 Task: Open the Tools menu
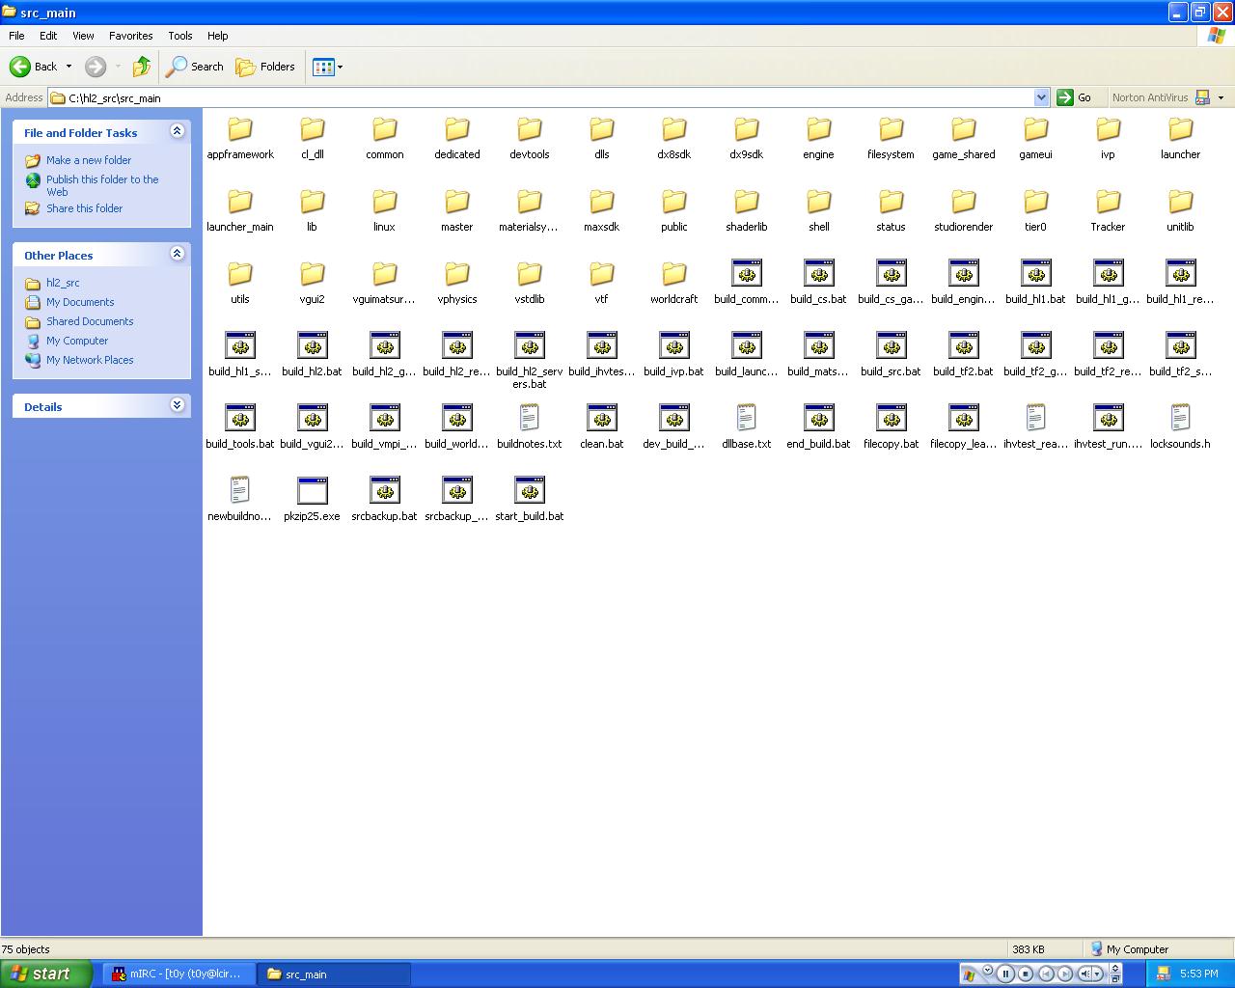180,36
